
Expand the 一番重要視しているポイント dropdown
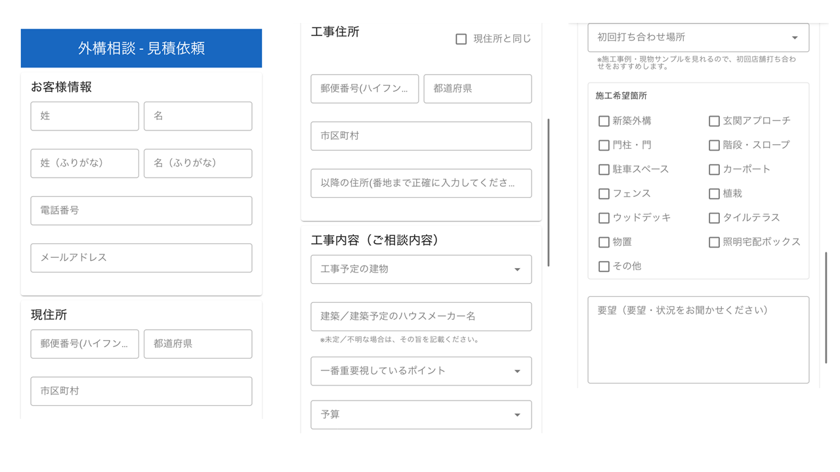pyautogui.click(x=421, y=371)
